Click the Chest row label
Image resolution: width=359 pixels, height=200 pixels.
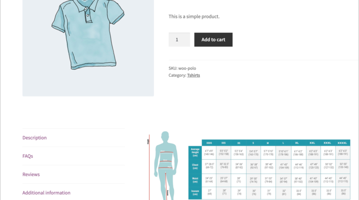(195, 166)
